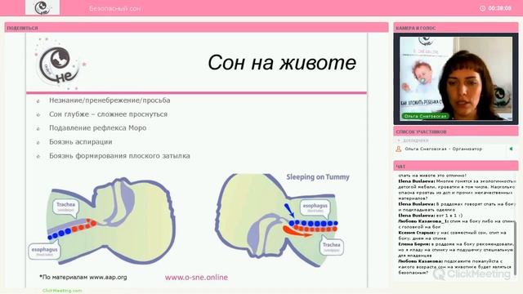Click the Sleeping on Tummy diagram label
This screenshot has width=523, height=294.
click(318, 177)
